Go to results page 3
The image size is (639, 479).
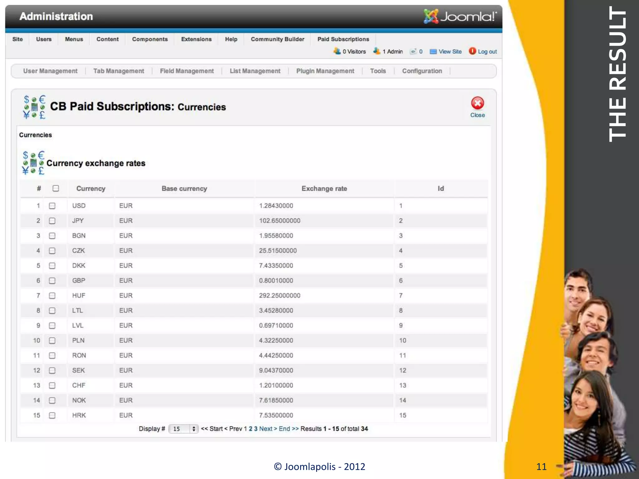click(x=256, y=429)
